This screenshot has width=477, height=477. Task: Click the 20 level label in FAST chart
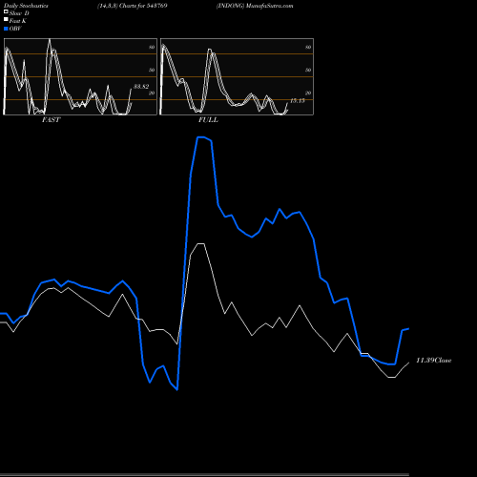(x=152, y=93)
